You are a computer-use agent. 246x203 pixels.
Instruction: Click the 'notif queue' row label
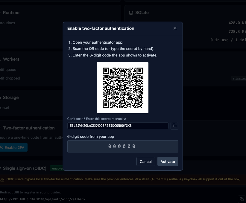click(8, 70)
